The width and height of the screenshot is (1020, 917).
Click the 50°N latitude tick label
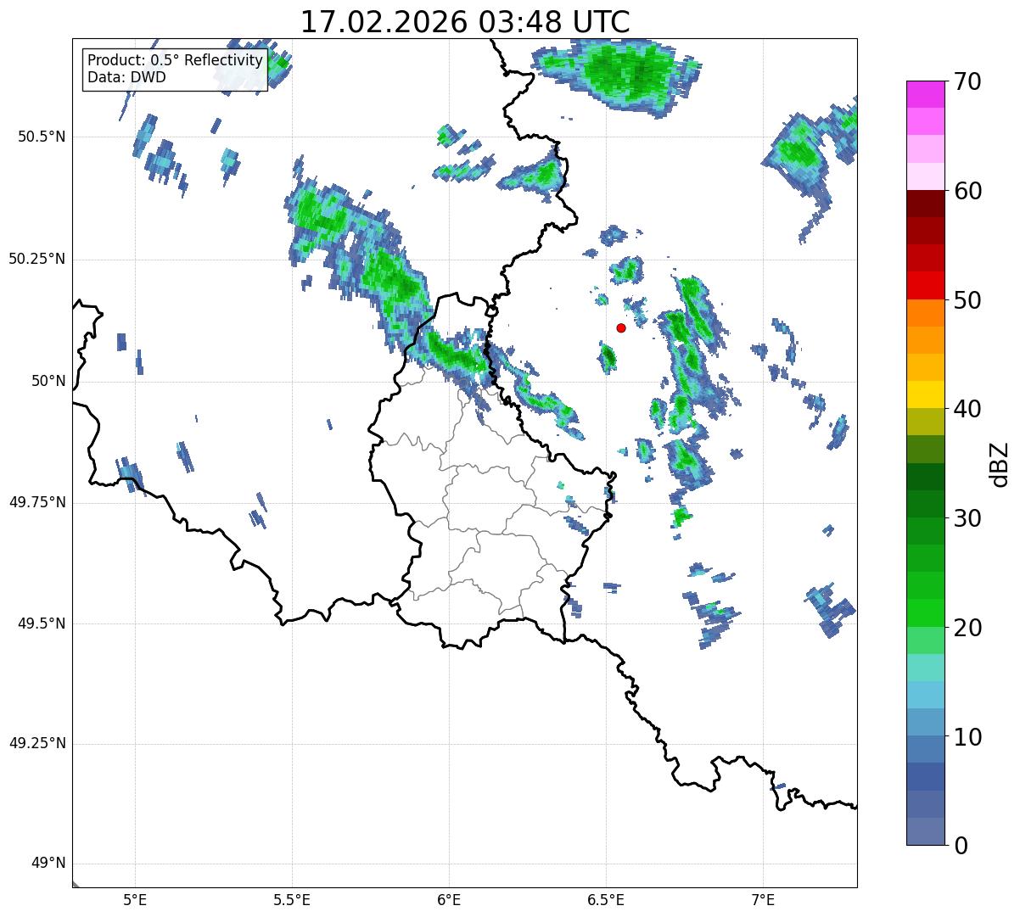tap(48, 381)
